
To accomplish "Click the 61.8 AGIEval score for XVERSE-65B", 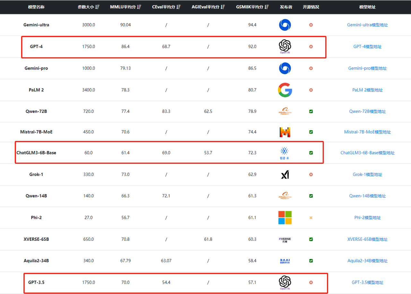I will (x=208, y=239).
